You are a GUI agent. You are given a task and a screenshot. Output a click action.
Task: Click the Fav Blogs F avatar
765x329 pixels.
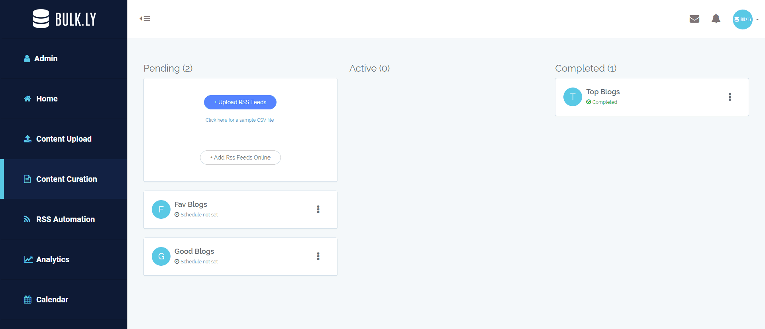[x=161, y=209]
